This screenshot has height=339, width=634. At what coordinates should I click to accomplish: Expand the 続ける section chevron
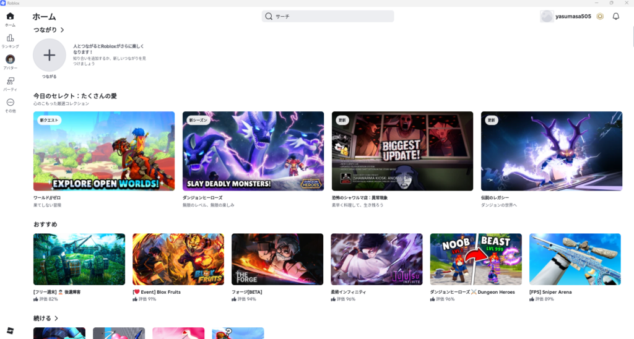tap(56, 319)
